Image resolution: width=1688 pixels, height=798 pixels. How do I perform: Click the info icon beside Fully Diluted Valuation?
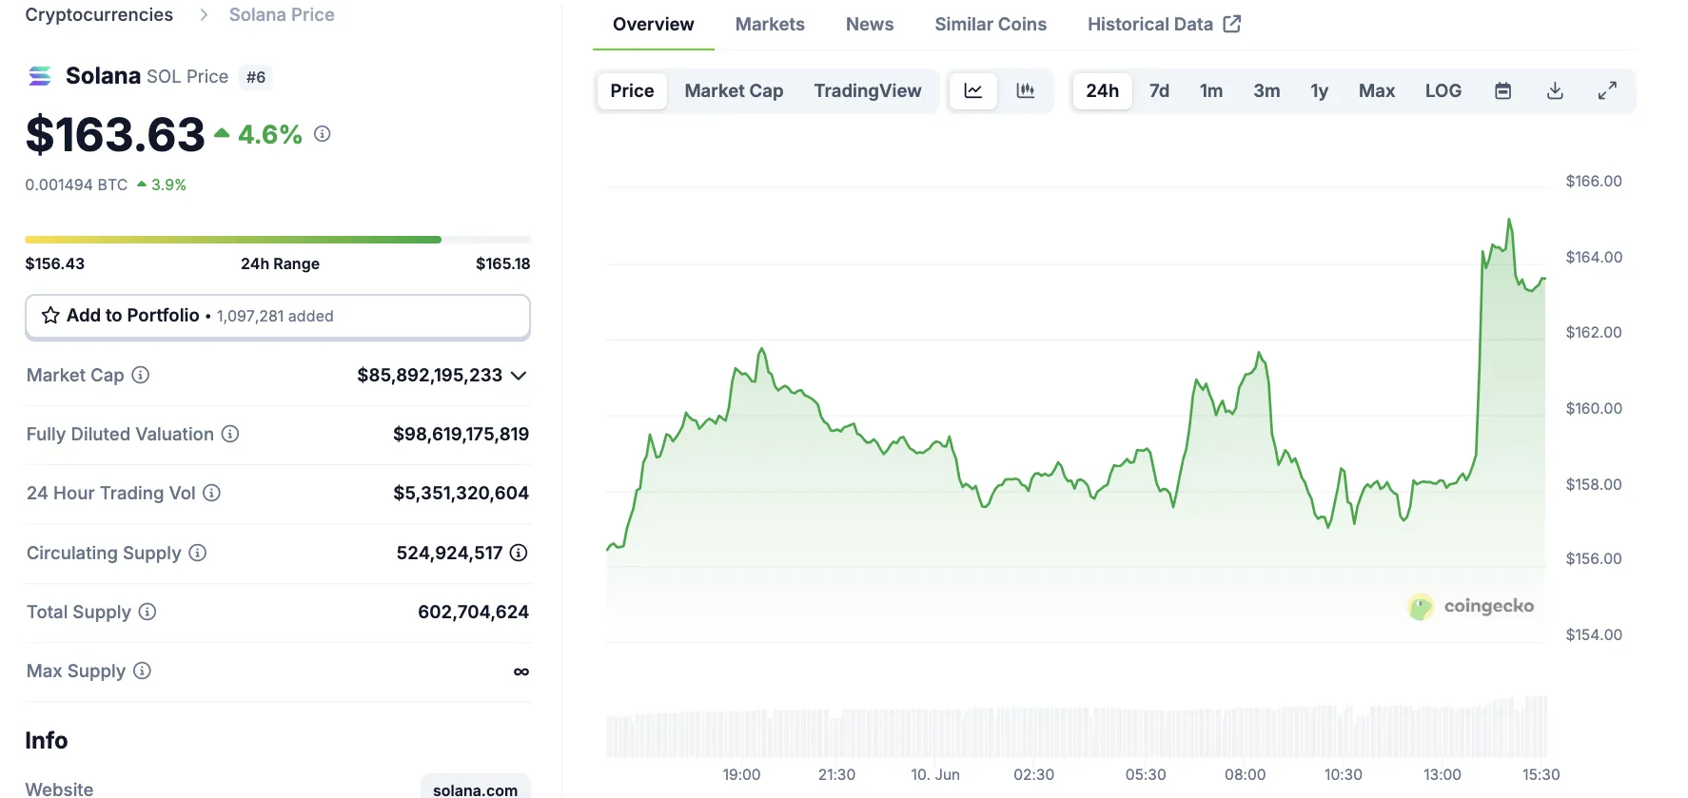[x=230, y=434]
